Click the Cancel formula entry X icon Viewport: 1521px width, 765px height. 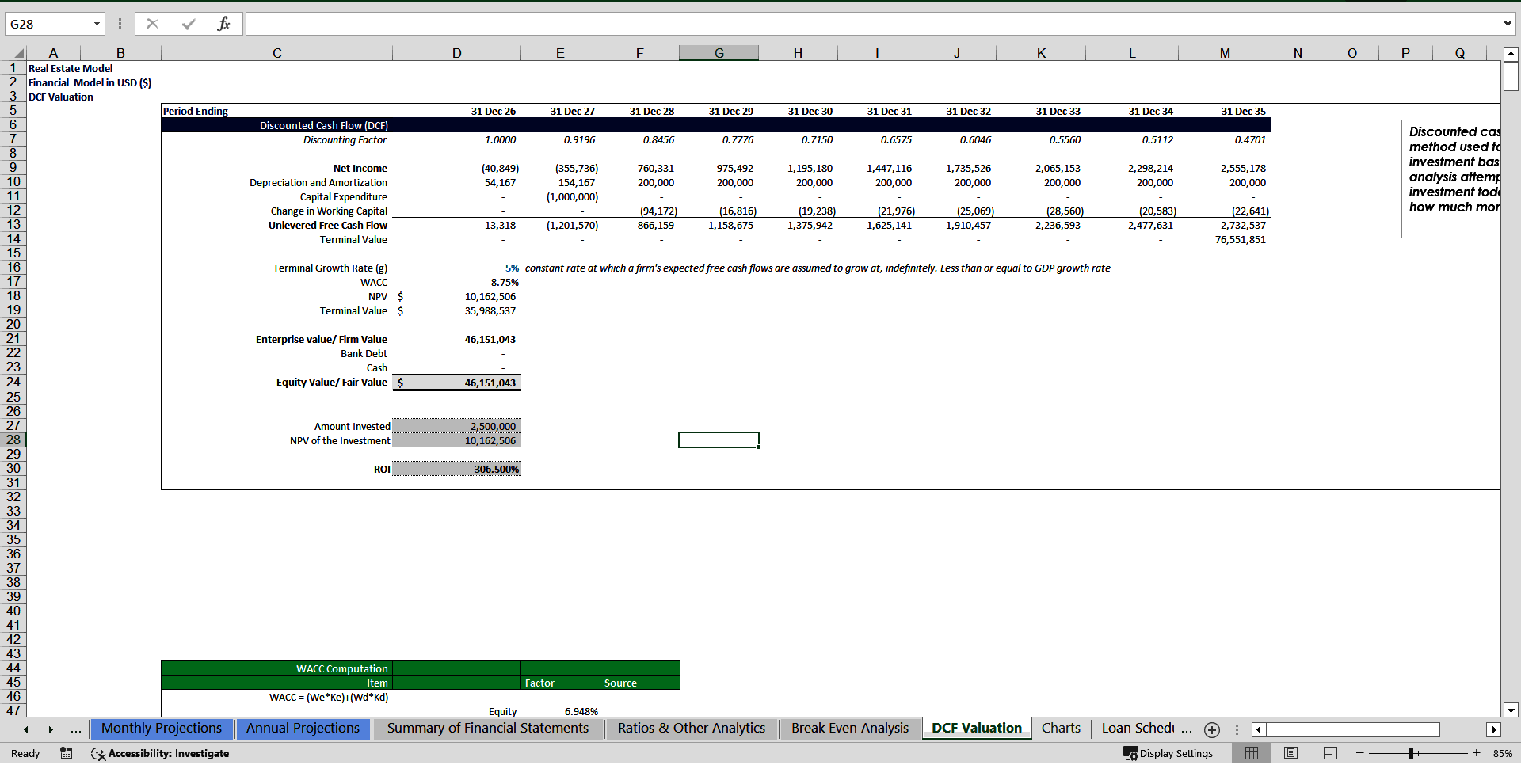tap(152, 24)
